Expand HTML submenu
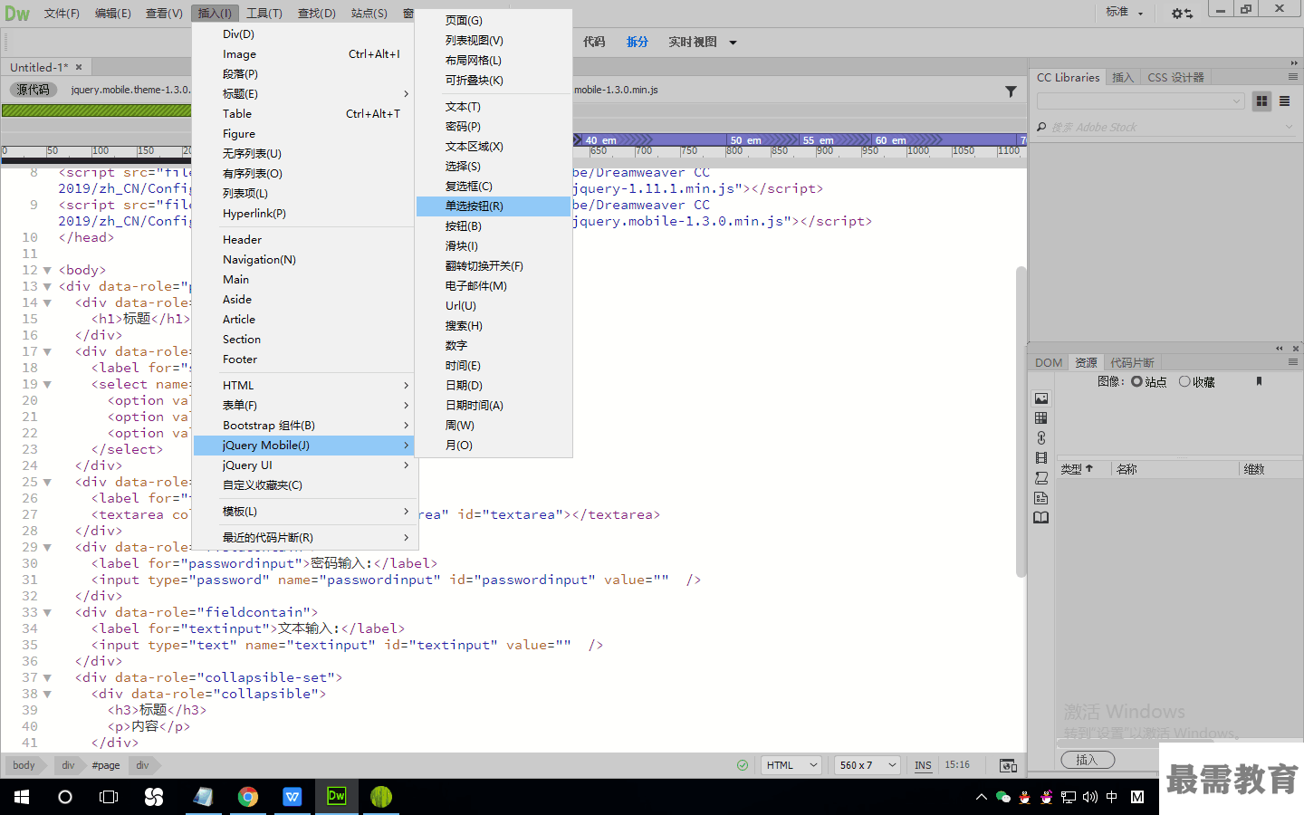The width and height of the screenshot is (1304, 815). (x=302, y=385)
